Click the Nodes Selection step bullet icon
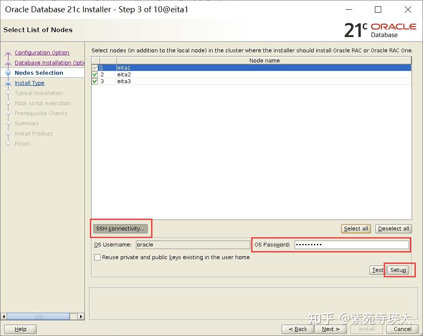Screen dimensions: 423x336 pyautogui.click(x=8, y=73)
